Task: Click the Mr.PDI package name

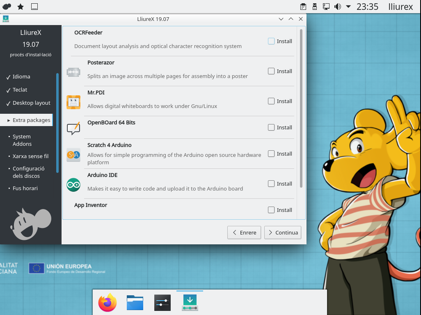Action: click(x=96, y=92)
